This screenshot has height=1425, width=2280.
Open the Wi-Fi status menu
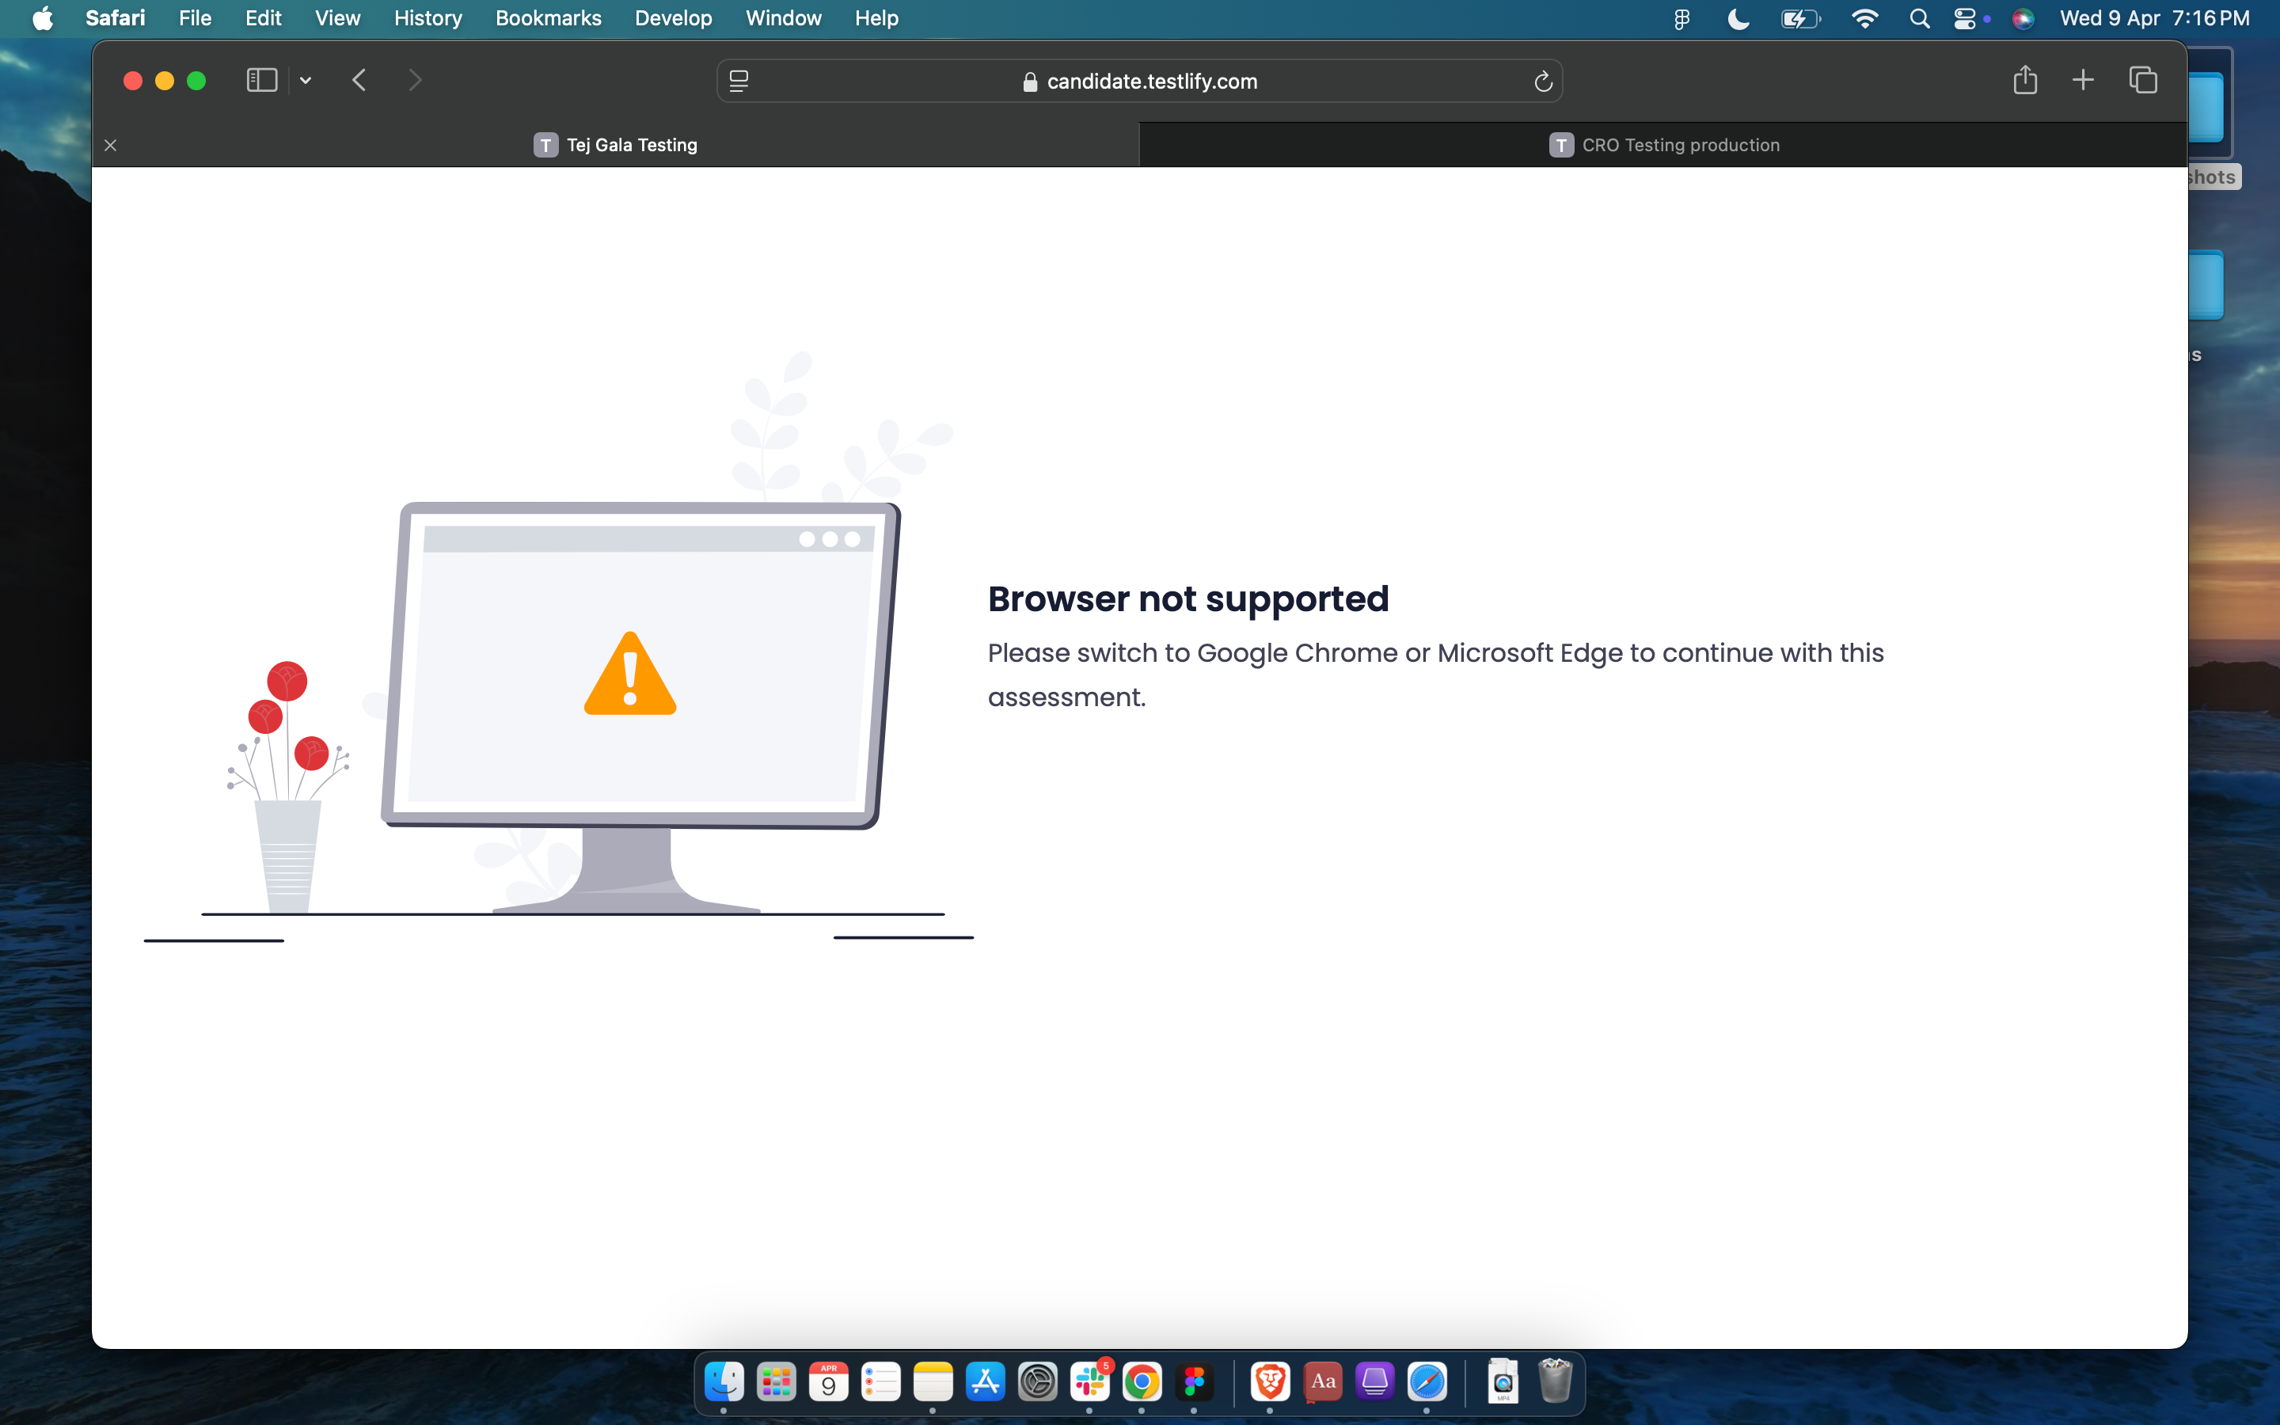coord(1864,18)
